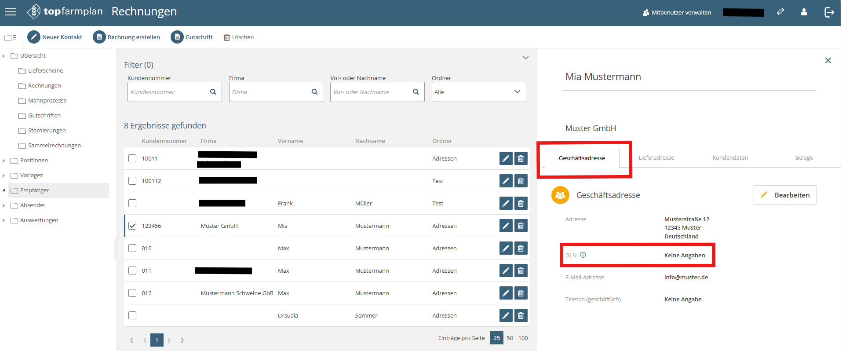Show 50 entries per page
Image resolution: width=842 pixels, height=351 pixels.
510,338
